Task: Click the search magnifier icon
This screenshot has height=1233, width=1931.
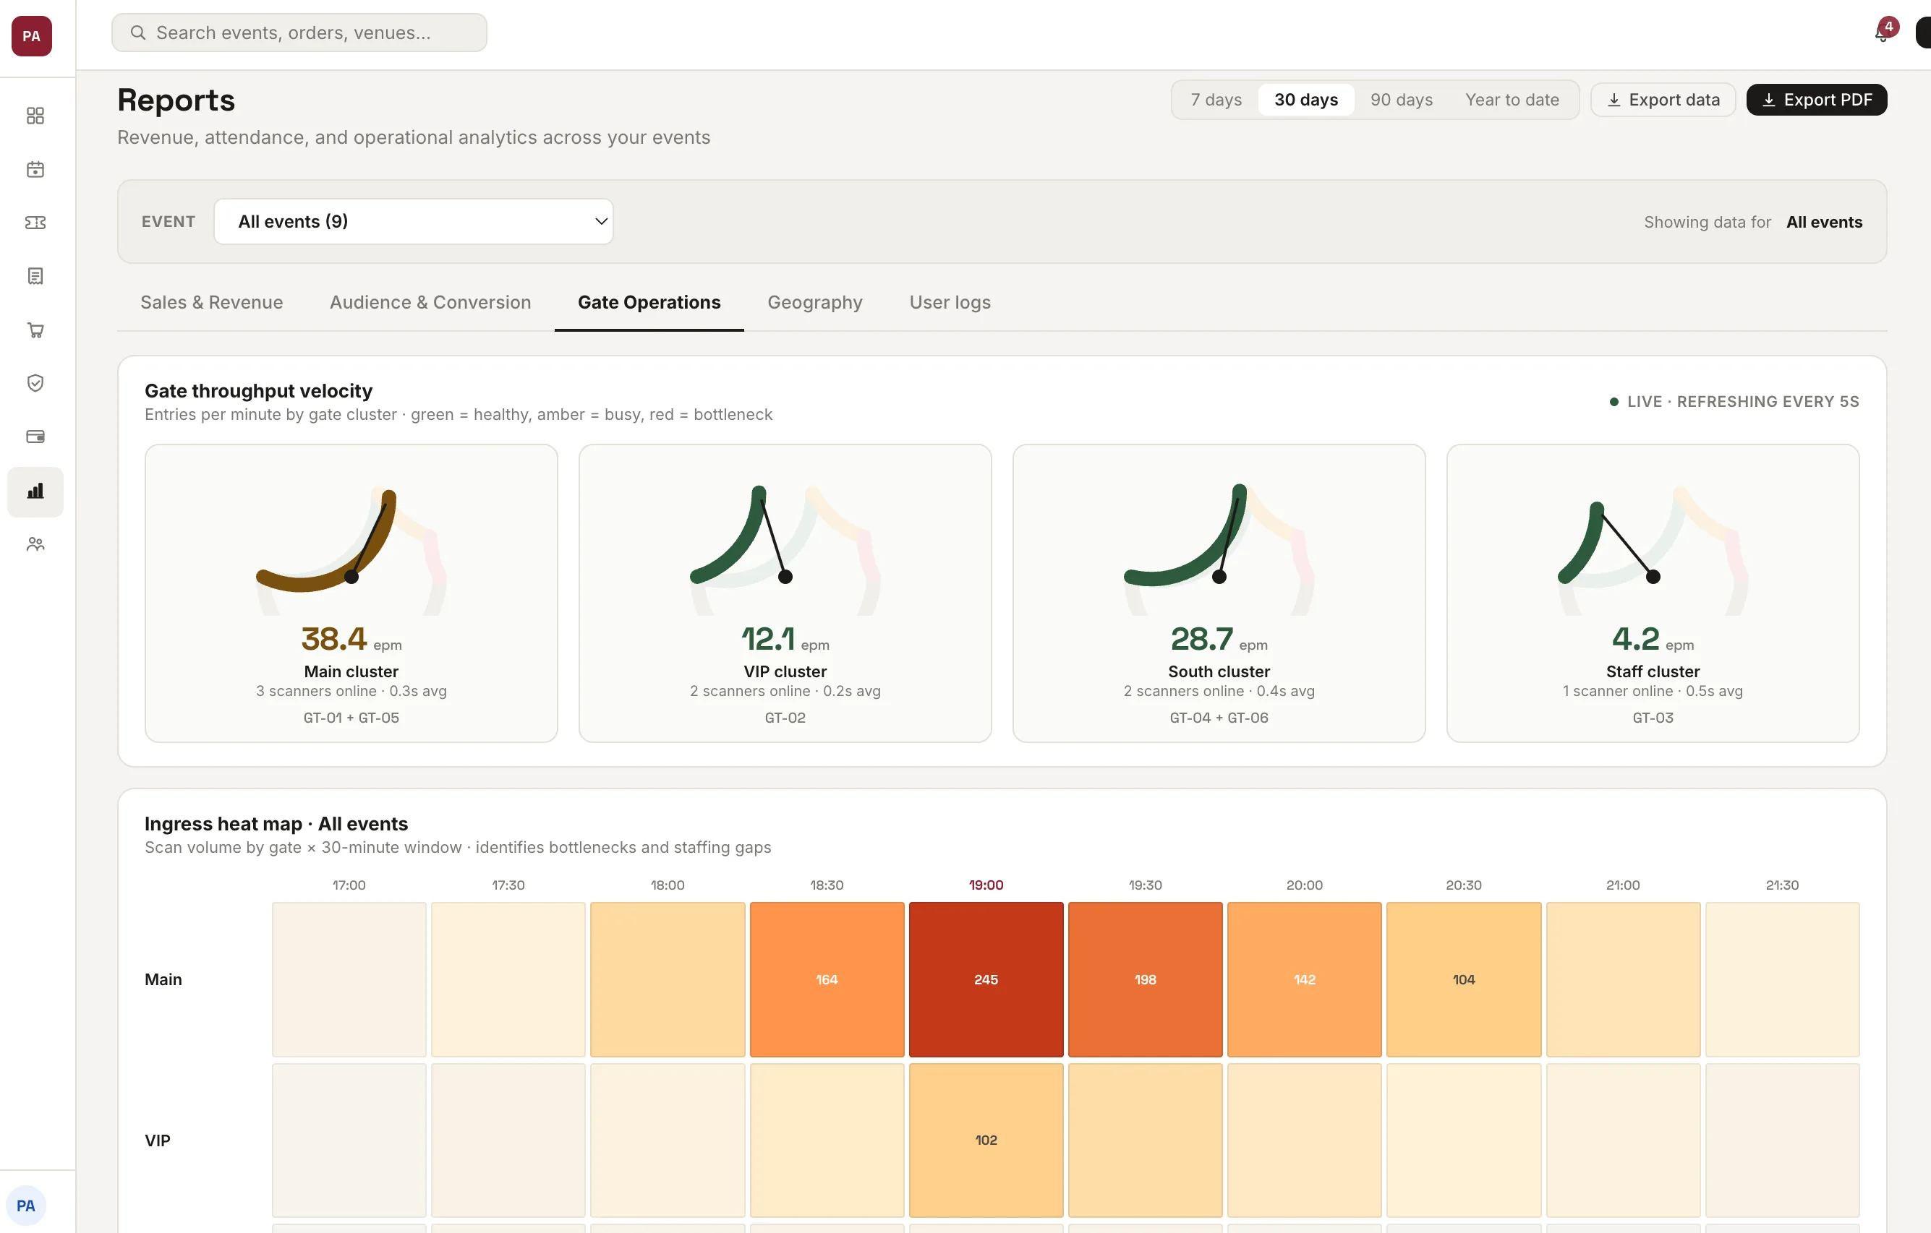Action: 138,33
